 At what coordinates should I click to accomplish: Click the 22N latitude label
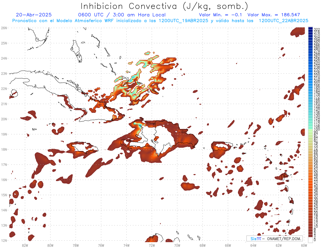[4, 89]
